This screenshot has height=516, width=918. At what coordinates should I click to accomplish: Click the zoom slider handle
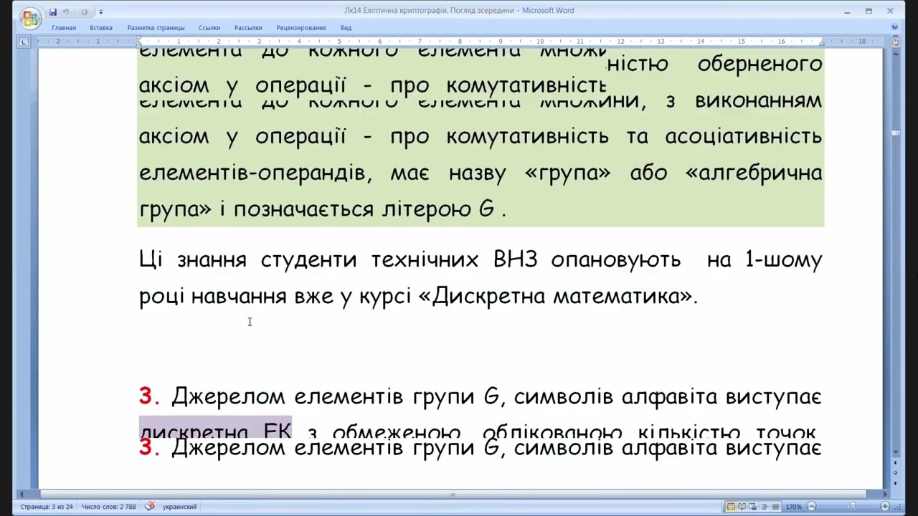(x=852, y=506)
